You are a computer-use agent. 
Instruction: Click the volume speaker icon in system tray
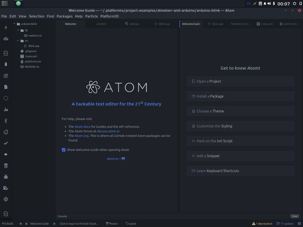pos(269,4)
